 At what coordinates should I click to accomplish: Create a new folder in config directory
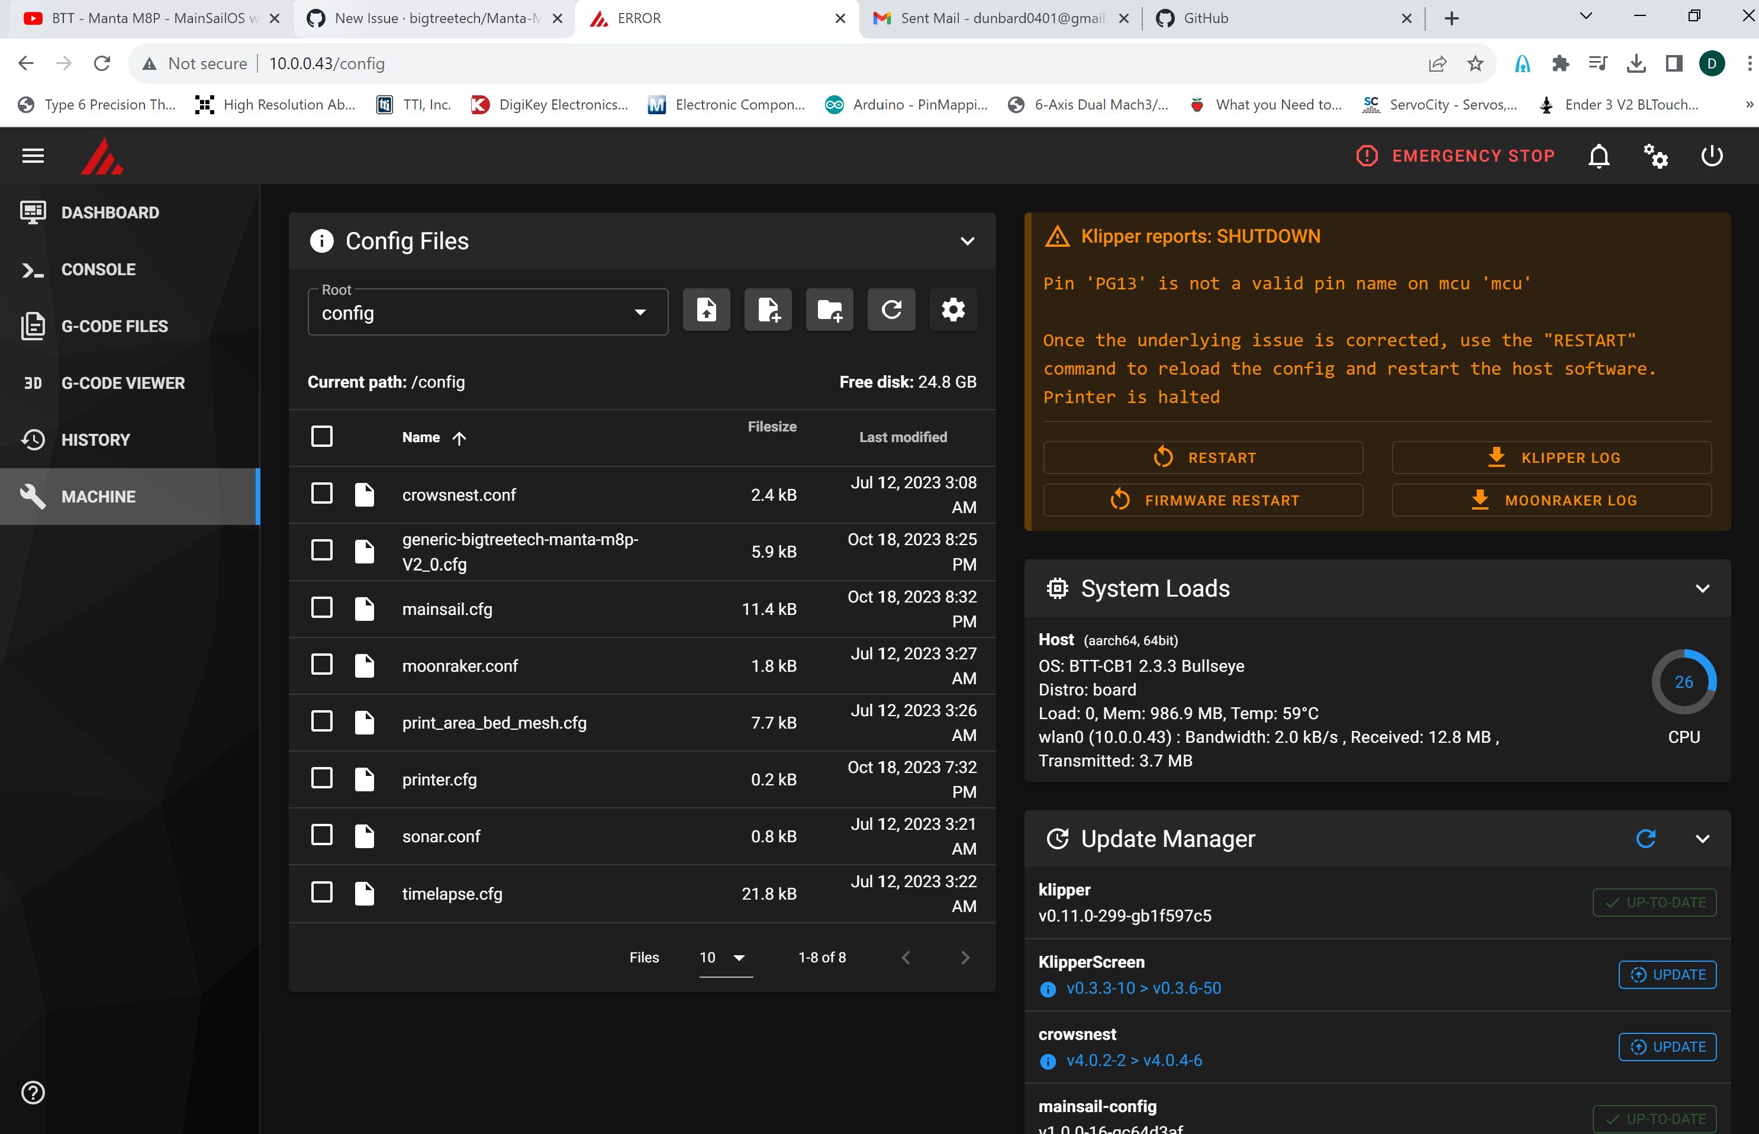(x=829, y=310)
